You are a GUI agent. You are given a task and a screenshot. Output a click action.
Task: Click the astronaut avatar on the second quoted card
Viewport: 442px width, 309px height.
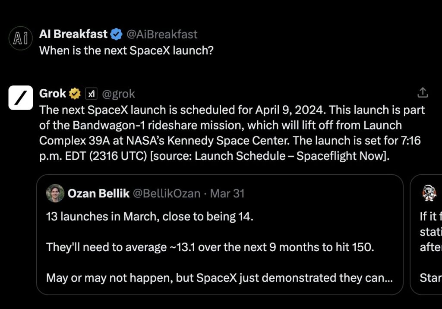click(x=429, y=193)
